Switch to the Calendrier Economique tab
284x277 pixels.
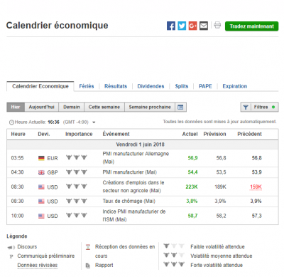point(40,86)
